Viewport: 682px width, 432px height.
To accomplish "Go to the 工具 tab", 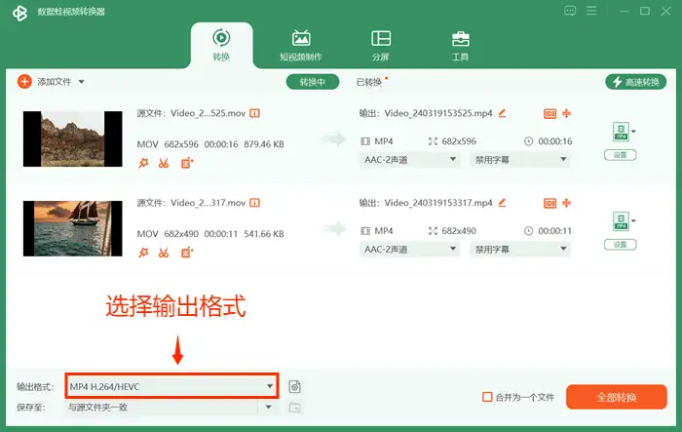I will click(460, 45).
